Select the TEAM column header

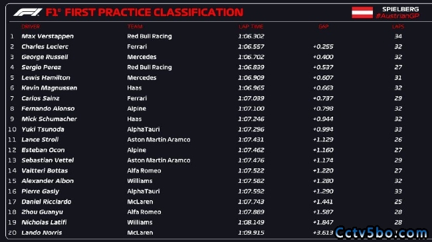click(x=135, y=27)
